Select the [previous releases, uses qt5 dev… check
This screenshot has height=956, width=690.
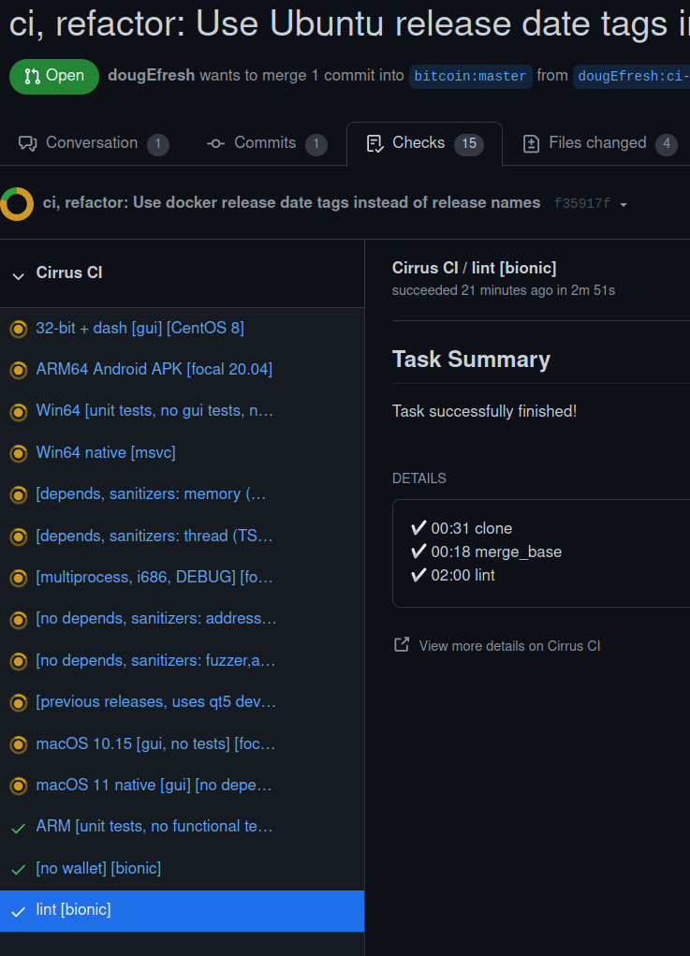pos(182,702)
